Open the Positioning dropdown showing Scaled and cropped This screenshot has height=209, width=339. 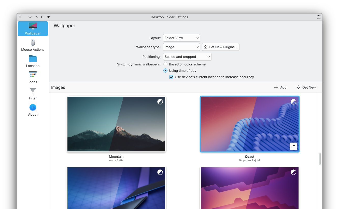point(187,57)
